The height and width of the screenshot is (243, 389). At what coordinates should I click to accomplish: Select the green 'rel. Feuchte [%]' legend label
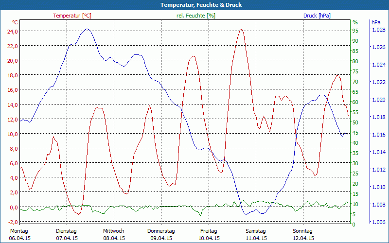pos(196,16)
